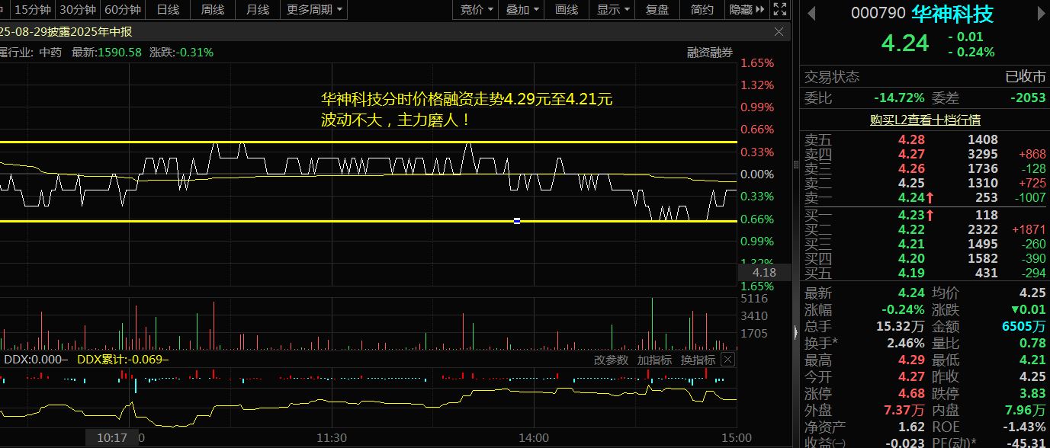Click the 融资融券 label
1050x448 pixels.
[x=709, y=52]
